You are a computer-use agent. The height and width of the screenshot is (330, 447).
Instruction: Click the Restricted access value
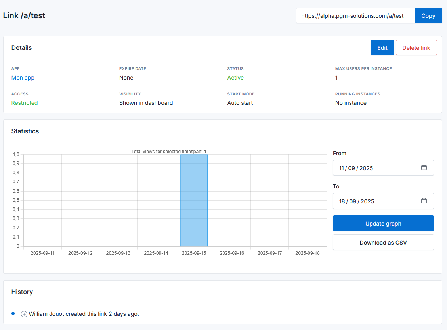point(25,103)
